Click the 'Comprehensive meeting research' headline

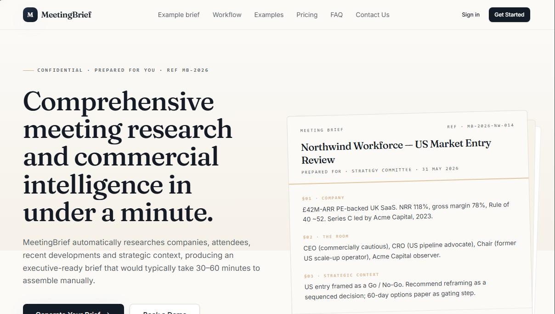(128, 156)
